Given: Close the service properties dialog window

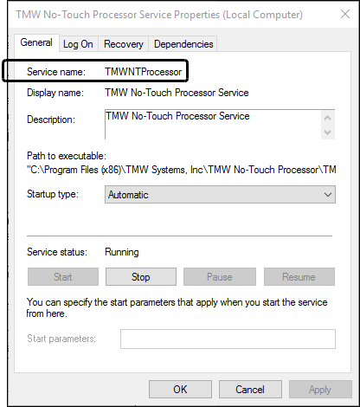Looking at the screenshot, I should pyautogui.click(x=345, y=14).
